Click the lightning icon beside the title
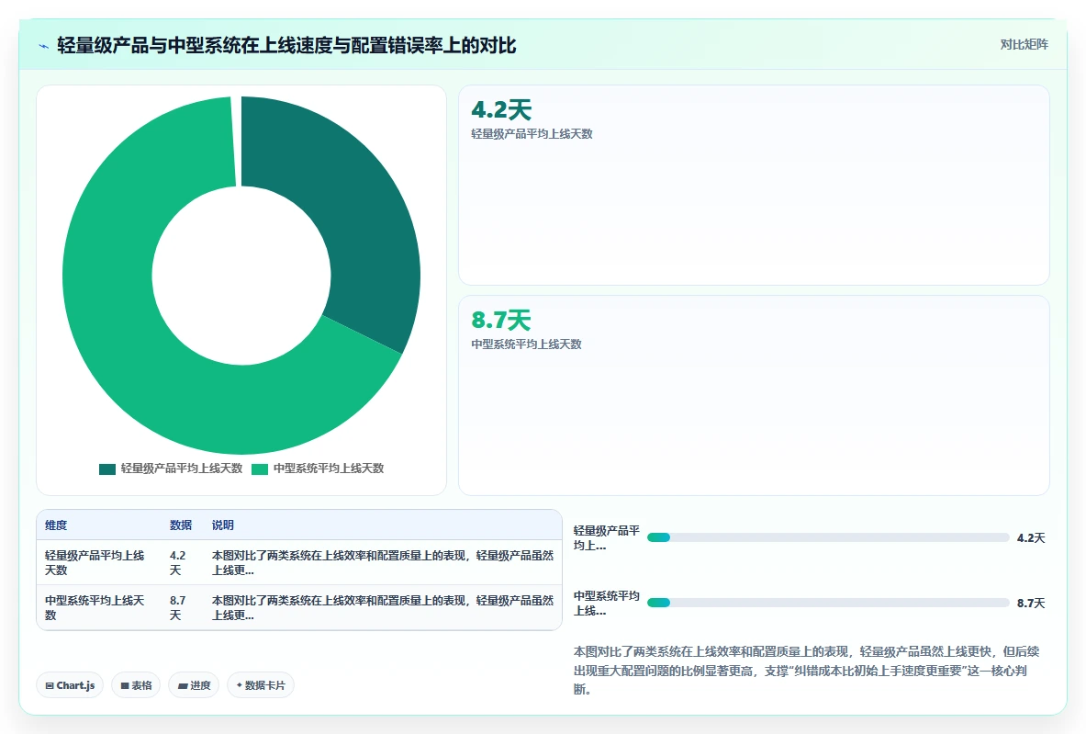 44,47
